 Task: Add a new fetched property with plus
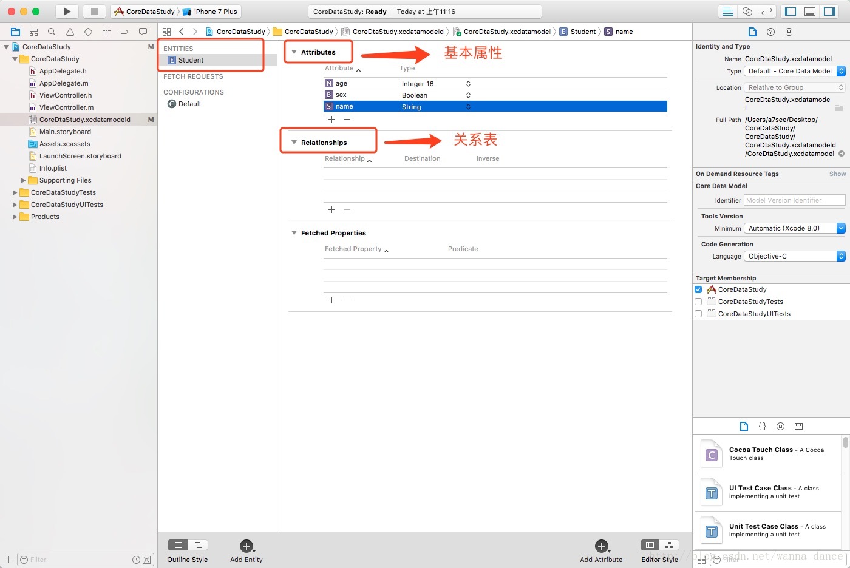[x=331, y=300]
